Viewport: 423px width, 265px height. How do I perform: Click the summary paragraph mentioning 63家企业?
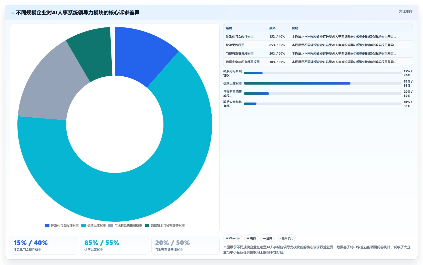(x=317, y=250)
